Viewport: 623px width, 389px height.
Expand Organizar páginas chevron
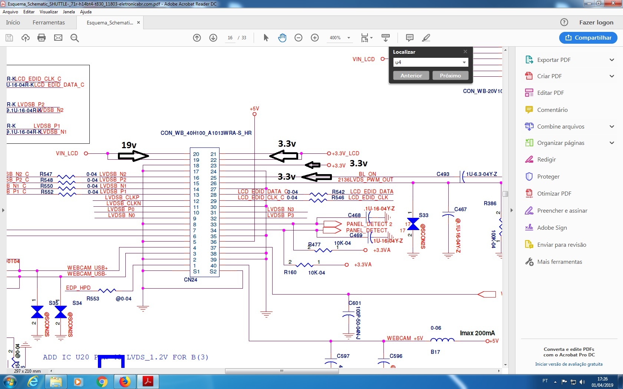pyautogui.click(x=612, y=143)
